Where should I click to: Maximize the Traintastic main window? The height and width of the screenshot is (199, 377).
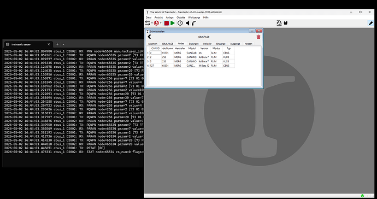click(360, 12)
